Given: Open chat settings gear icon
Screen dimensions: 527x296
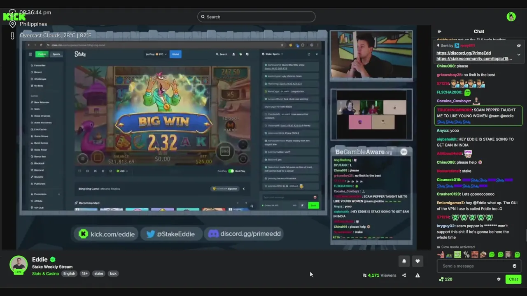Looking at the screenshot, I should [499, 279].
